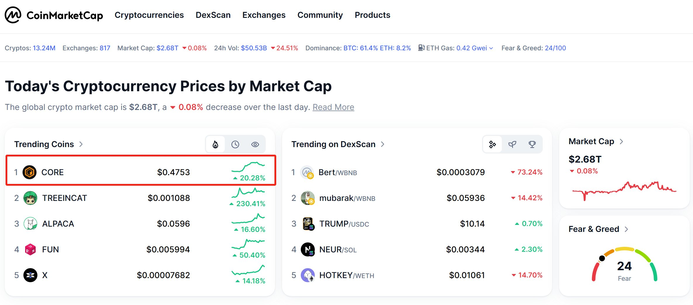The image size is (693, 305).
Task: Select the sprout icon in DexScan panel
Action: [x=512, y=144]
